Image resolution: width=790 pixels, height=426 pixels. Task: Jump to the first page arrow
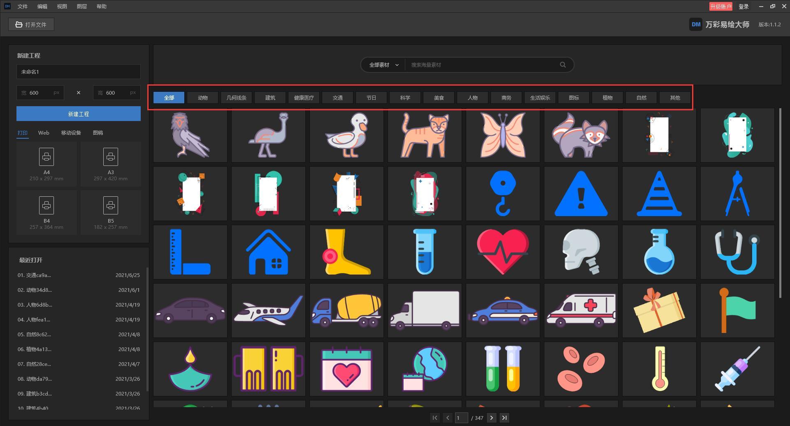434,418
